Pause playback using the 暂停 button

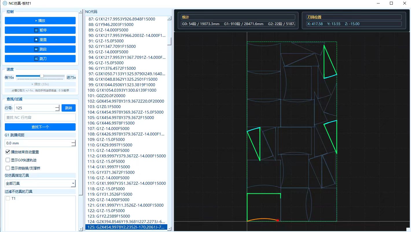point(40,30)
